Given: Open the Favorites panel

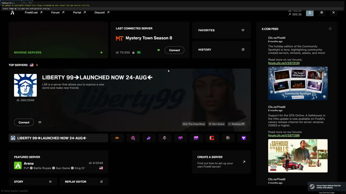Looking at the screenshot, I should pos(221,30).
